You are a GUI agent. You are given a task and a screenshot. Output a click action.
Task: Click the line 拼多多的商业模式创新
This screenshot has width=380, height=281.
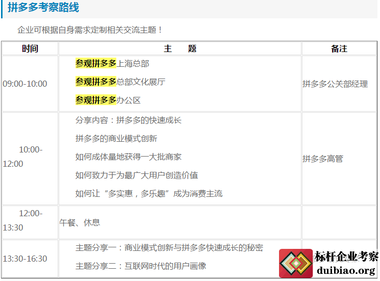click(x=116, y=139)
